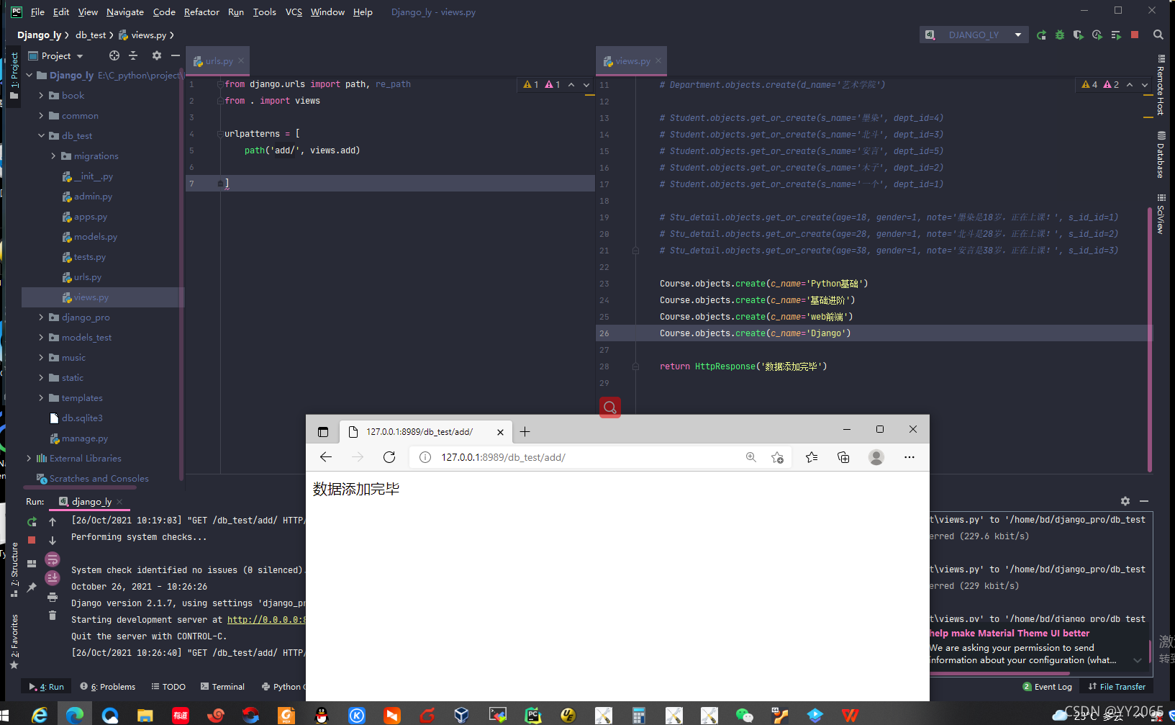The width and height of the screenshot is (1175, 725).
Task: Expand the templates folder
Action: (x=41, y=397)
